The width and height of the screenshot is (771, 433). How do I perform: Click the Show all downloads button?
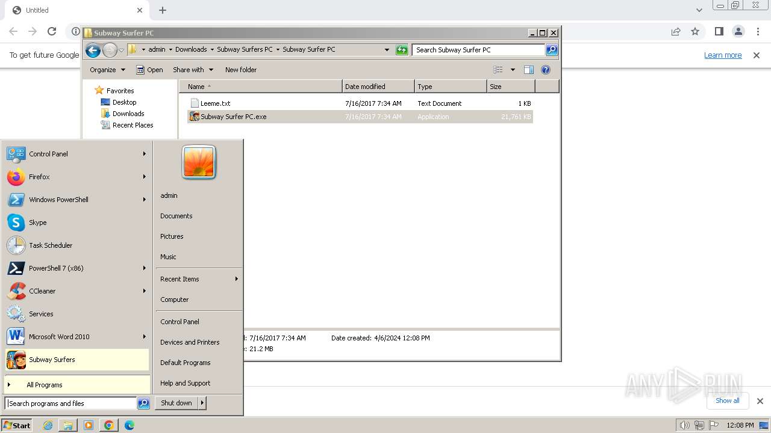[728, 401]
